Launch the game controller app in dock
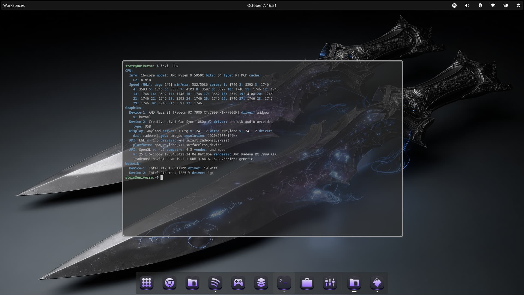The height and width of the screenshot is (295, 524). click(238, 283)
